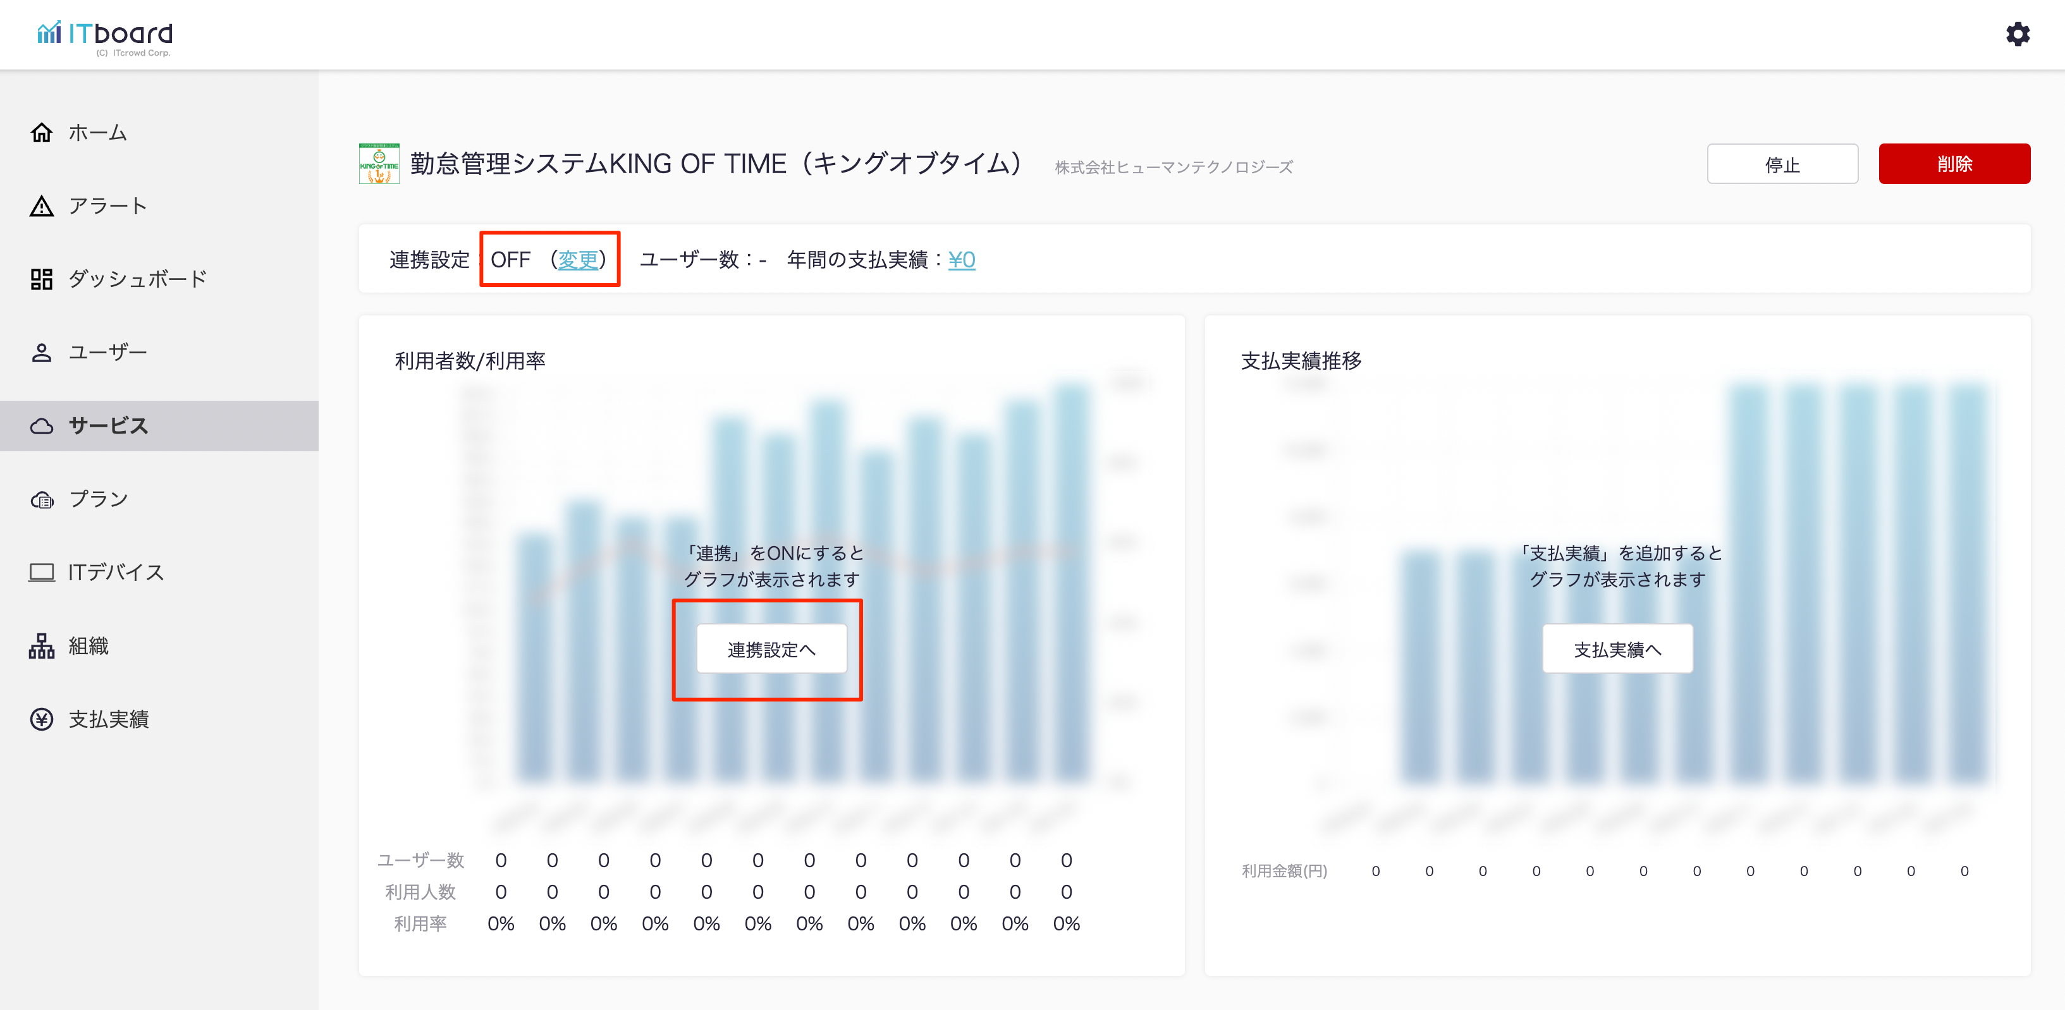The height and width of the screenshot is (1010, 2065).
Task: Click the organization hierarchy icon
Action: (42, 646)
